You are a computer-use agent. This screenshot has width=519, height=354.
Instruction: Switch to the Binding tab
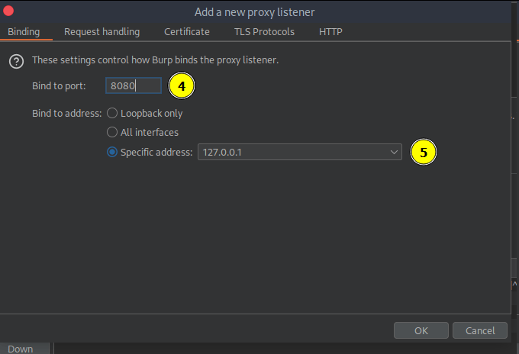tap(24, 32)
